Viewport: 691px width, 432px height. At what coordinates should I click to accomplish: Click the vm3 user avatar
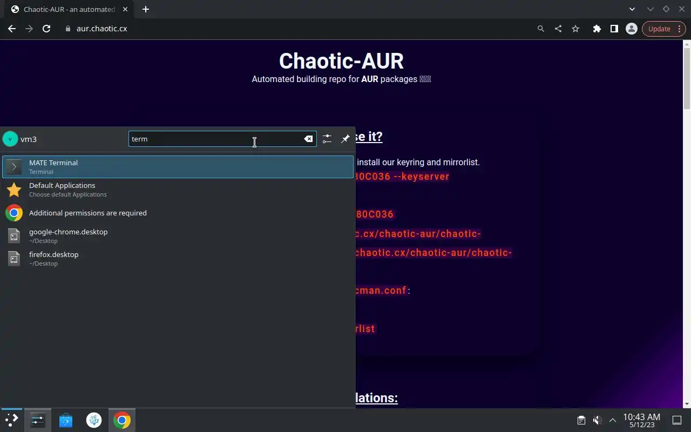(10, 139)
